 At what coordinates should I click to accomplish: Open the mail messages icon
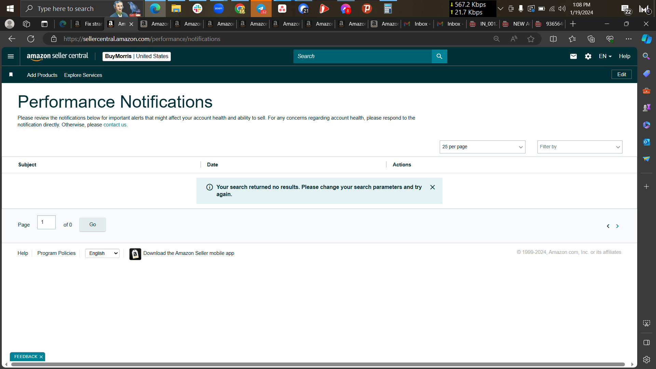click(x=573, y=56)
